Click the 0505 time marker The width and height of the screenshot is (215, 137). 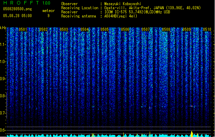(105, 29)
